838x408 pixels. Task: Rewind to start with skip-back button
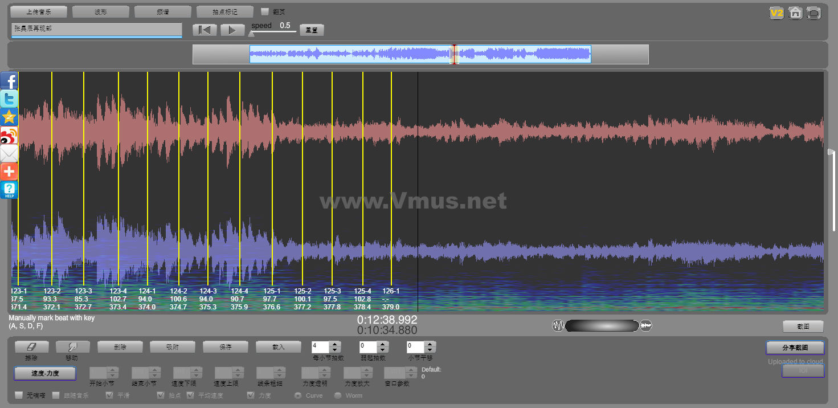(205, 30)
